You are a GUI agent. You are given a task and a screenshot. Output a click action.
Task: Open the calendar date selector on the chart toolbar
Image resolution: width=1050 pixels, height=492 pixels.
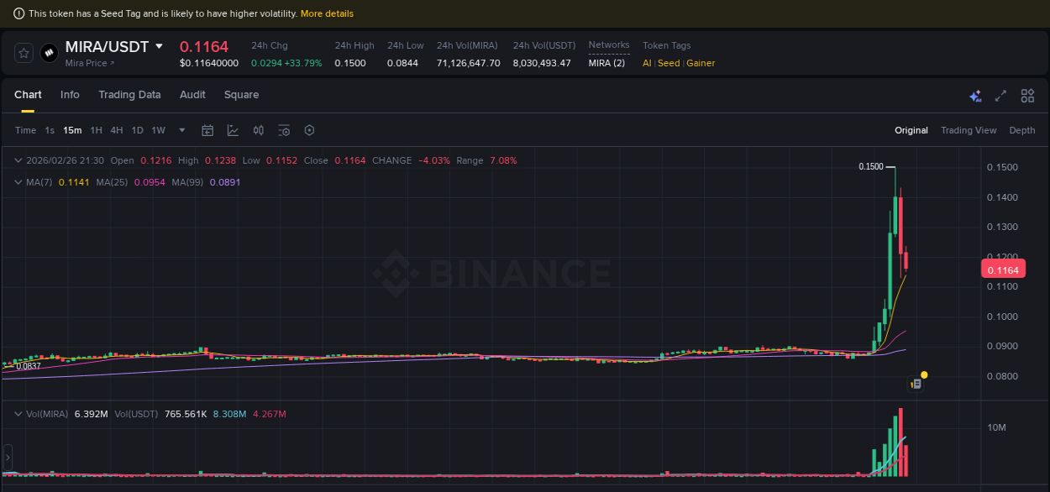[207, 130]
